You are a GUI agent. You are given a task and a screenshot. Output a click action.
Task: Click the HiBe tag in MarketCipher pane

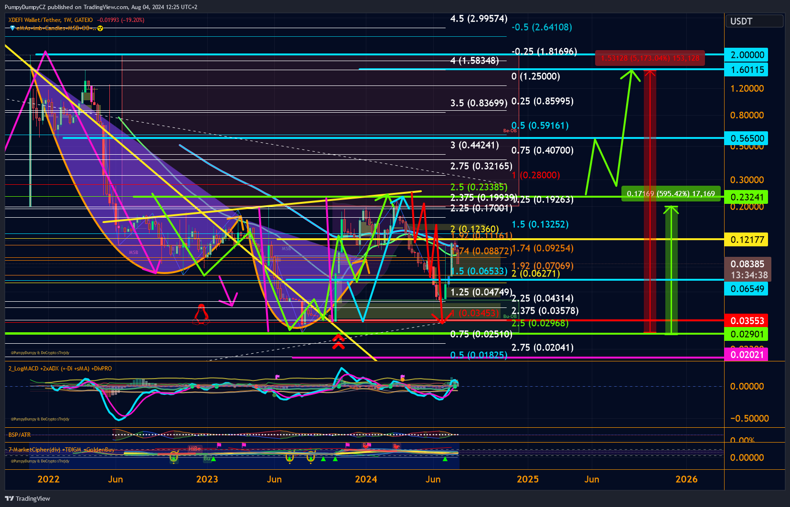[194, 448]
